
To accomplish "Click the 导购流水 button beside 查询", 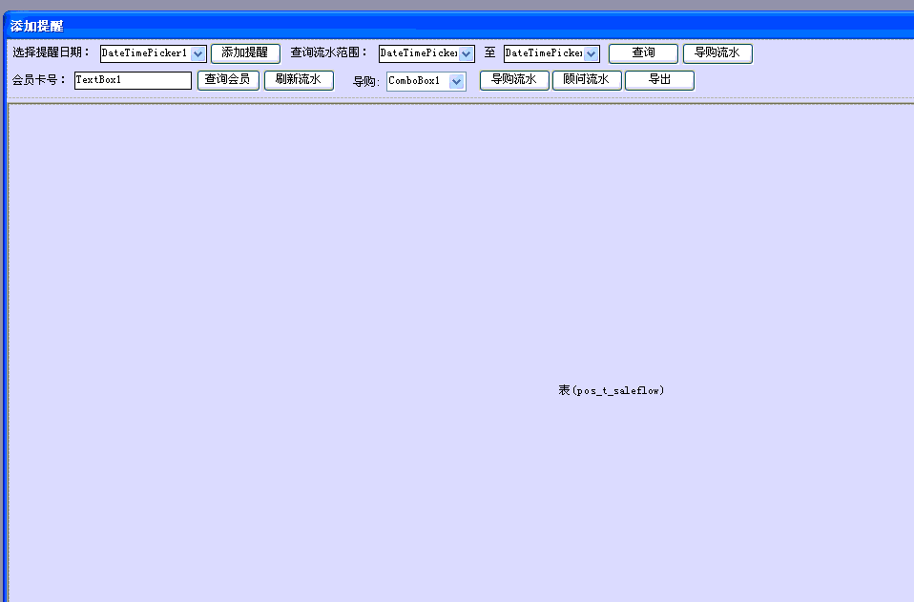I will coord(717,53).
